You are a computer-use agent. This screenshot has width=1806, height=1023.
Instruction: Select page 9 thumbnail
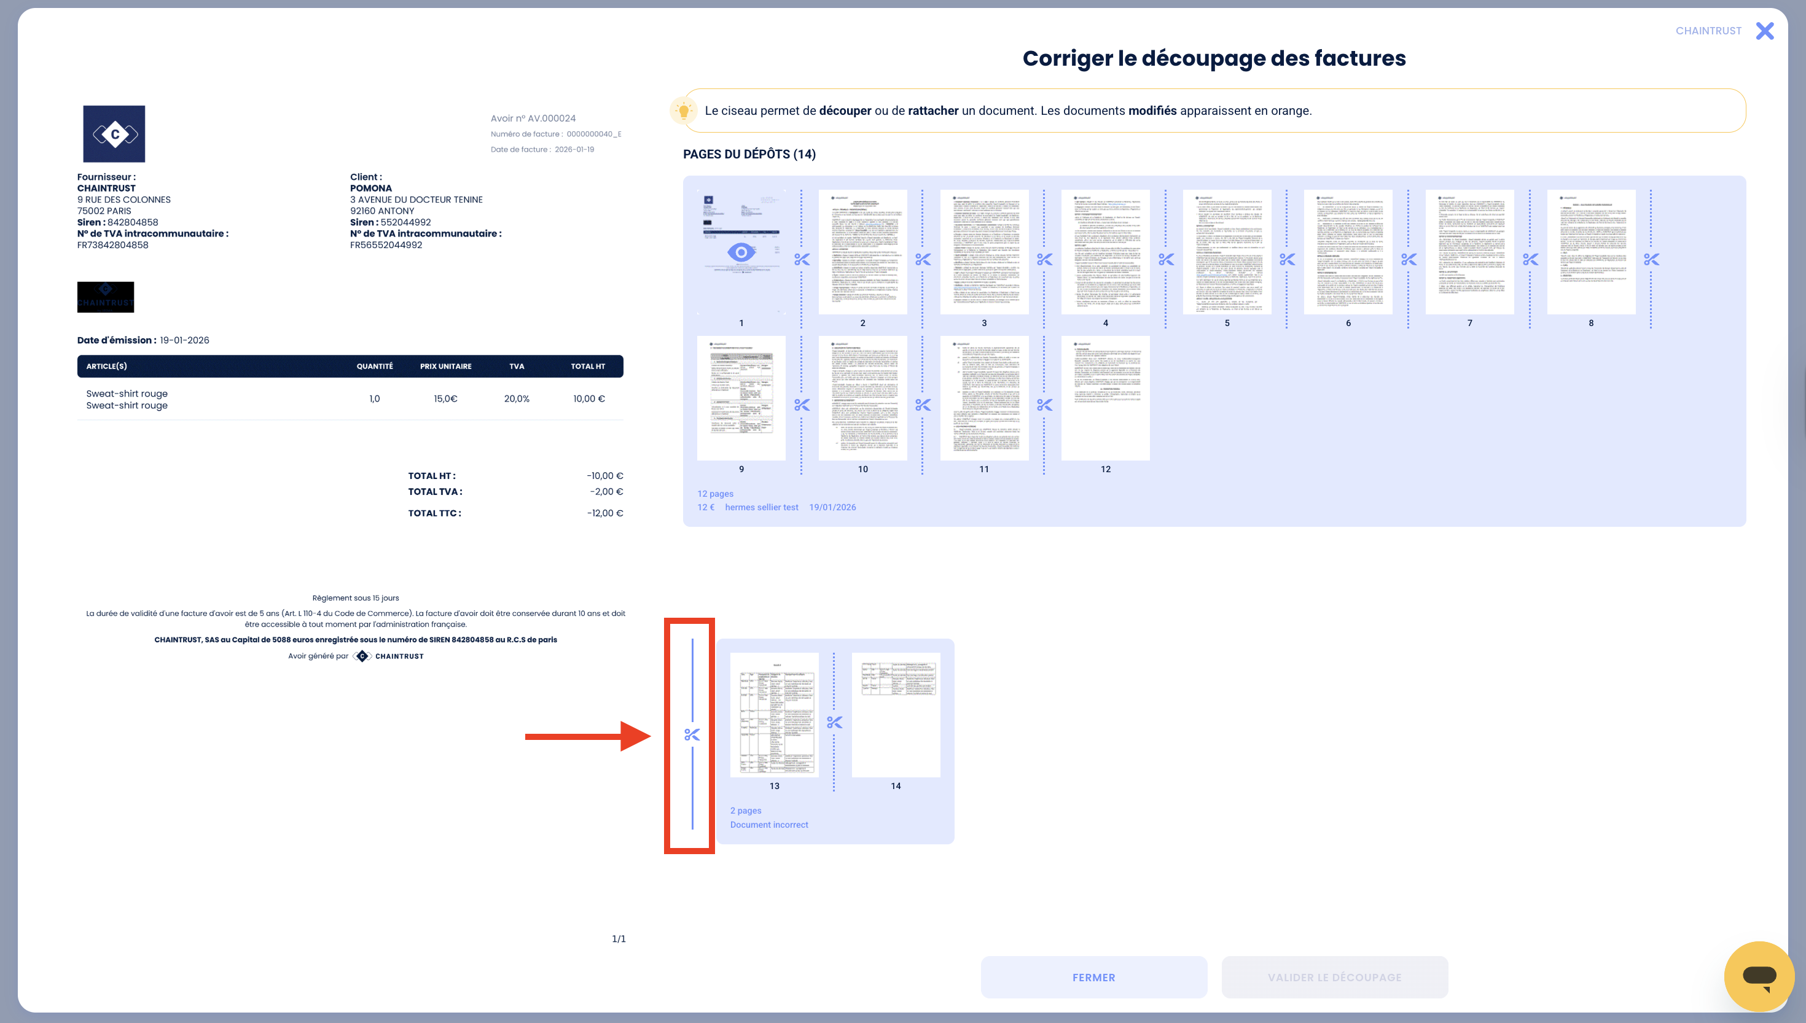click(x=741, y=398)
